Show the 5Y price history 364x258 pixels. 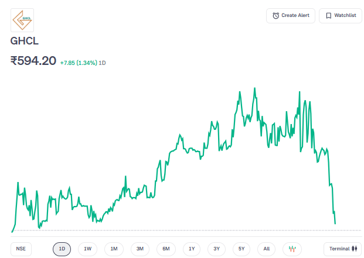241,249
